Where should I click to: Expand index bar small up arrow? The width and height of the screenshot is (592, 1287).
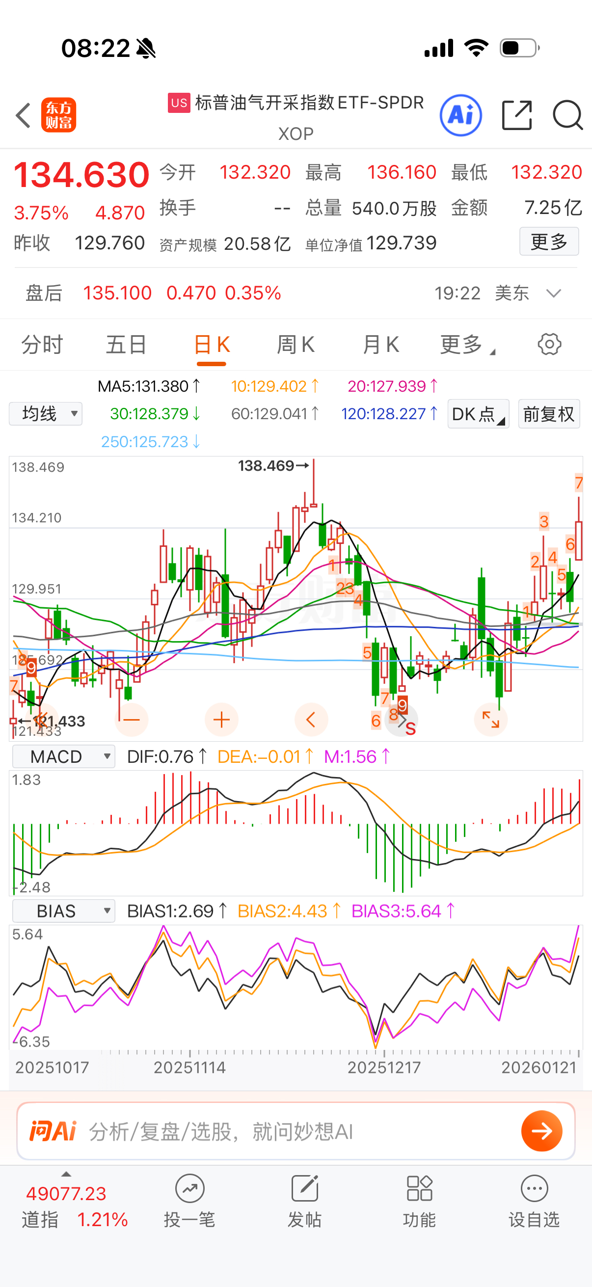[66, 1174]
